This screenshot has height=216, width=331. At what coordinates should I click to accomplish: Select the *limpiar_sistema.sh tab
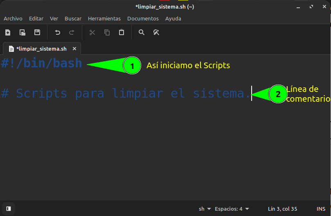click(x=41, y=49)
